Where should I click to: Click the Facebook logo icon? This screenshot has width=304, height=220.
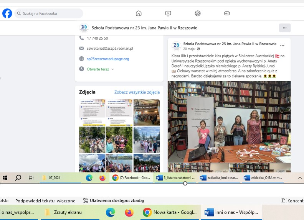7,13
